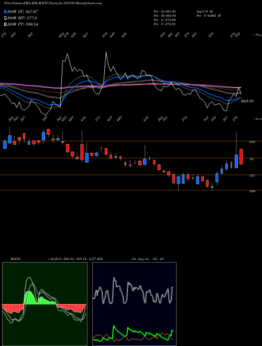Click the magenta DOW PT legend swatch
Image resolution: width=262 pixels, height=346 pixels.
tap(5, 24)
